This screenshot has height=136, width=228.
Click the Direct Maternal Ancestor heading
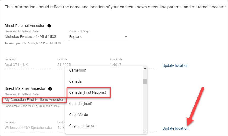pos(25,88)
